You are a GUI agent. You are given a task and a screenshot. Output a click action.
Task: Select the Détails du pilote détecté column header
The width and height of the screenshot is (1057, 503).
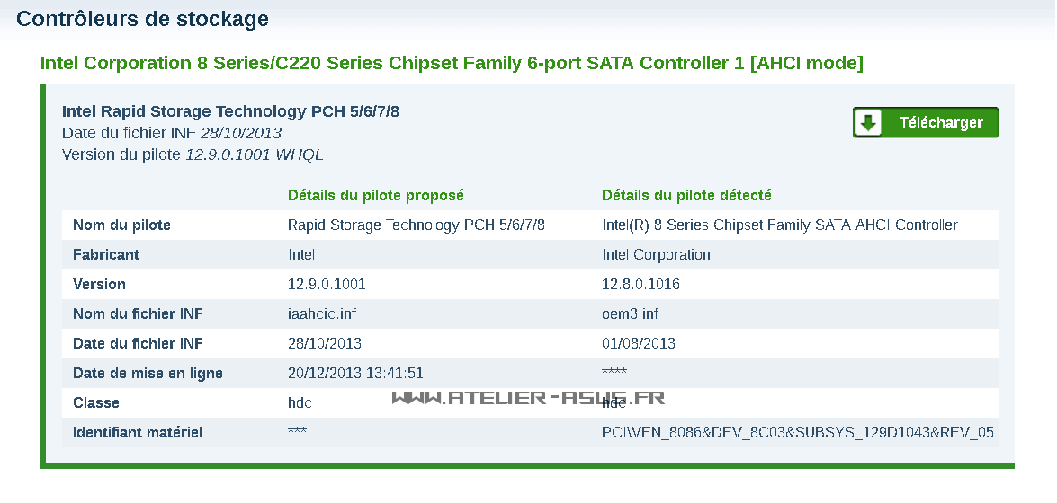click(x=686, y=195)
